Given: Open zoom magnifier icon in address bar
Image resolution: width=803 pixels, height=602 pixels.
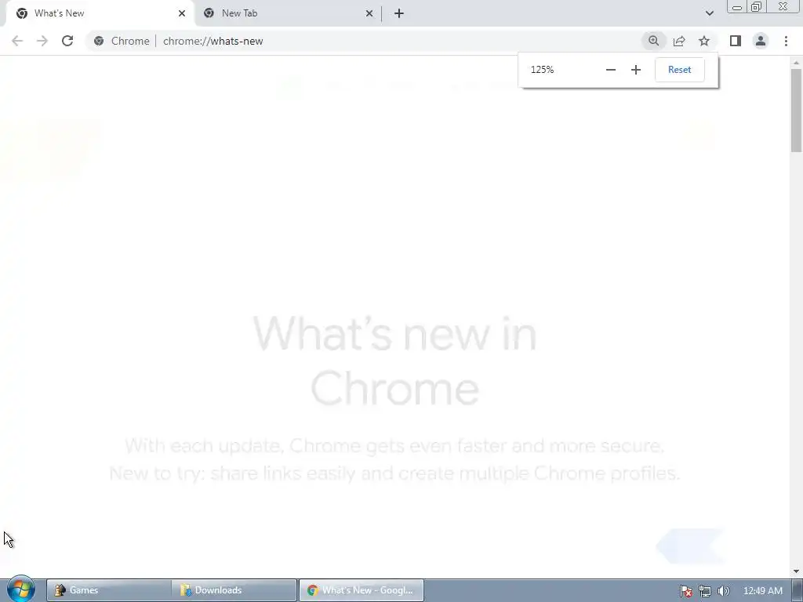Looking at the screenshot, I should click(x=653, y=41).
